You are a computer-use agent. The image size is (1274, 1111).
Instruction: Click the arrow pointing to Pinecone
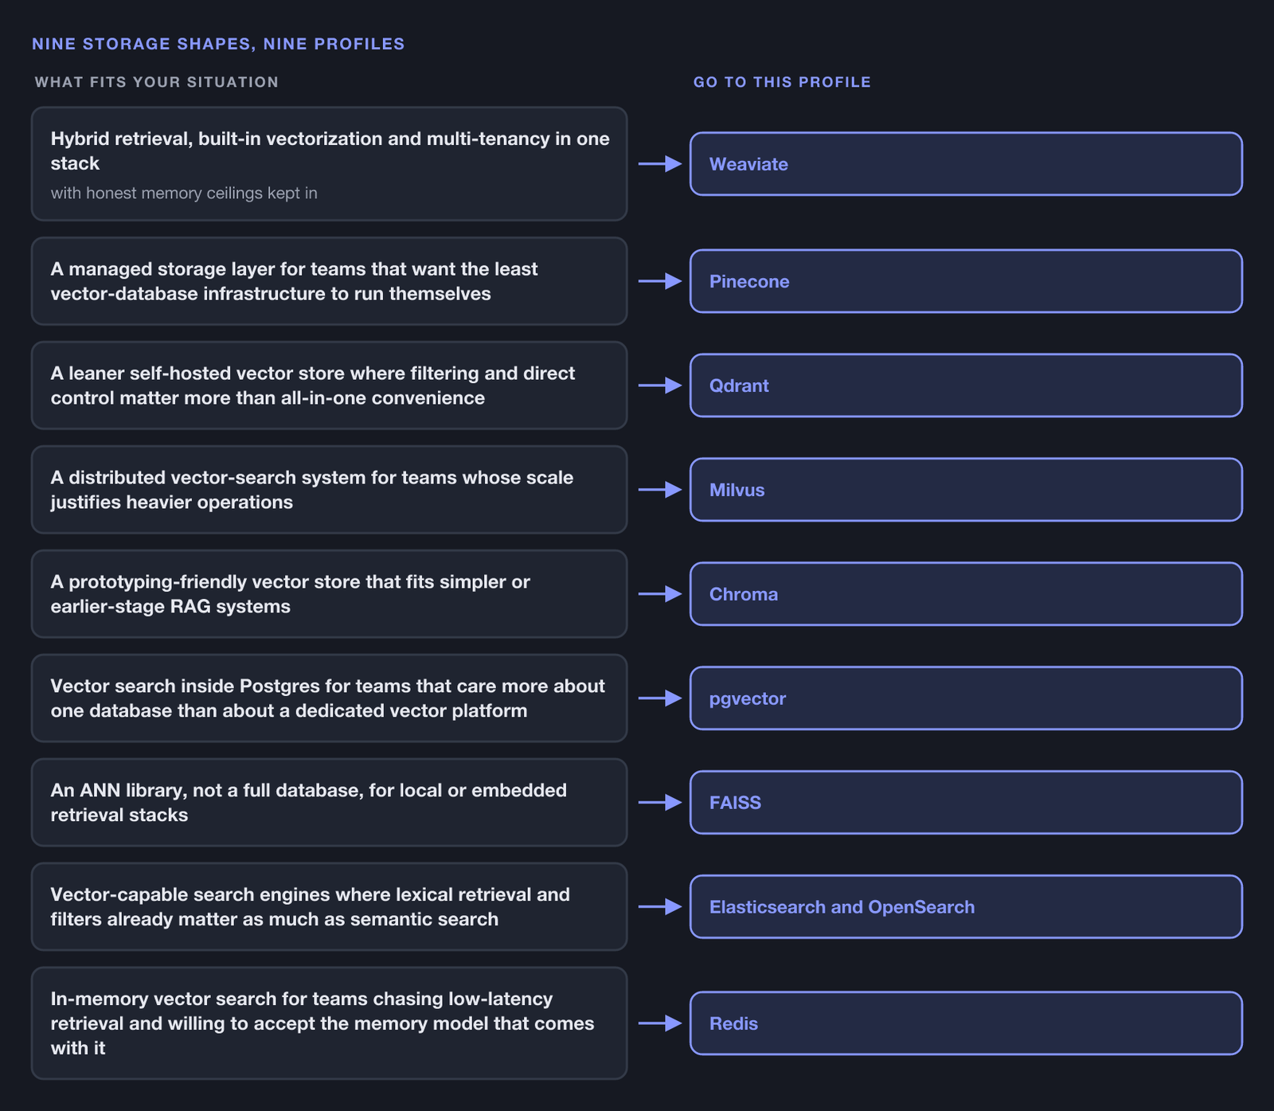(660, 281)
